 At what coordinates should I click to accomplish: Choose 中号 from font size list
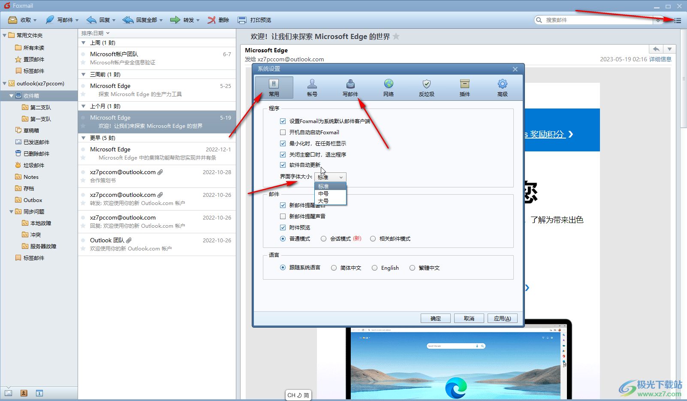[x=330, y=193]
